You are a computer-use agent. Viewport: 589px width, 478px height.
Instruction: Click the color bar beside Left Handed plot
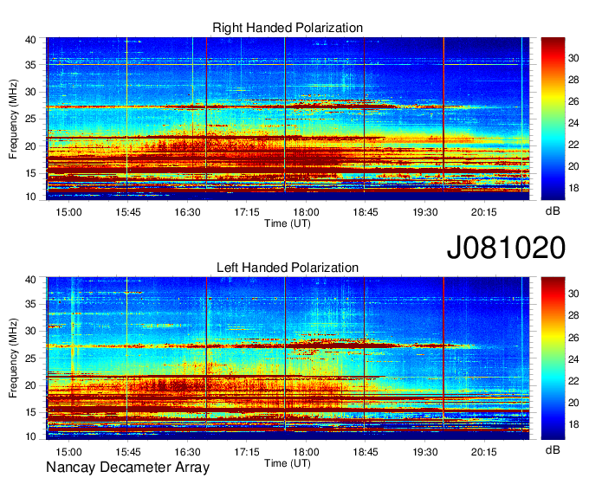click(553, 358)
